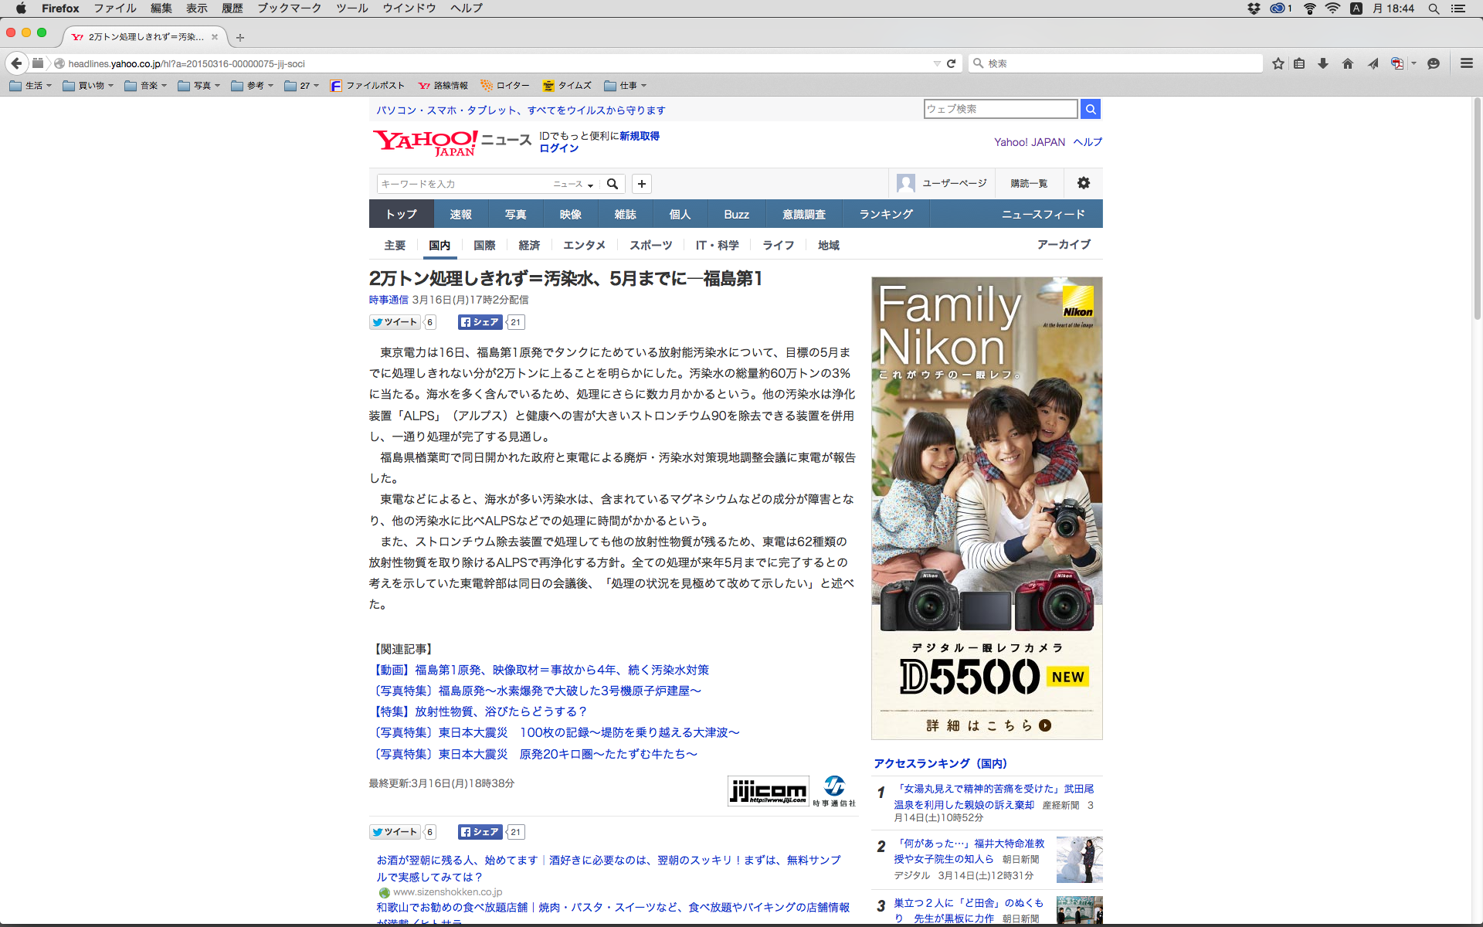The width and height of the screenshot is (1483, 927).
Task: Click the plus button beside keyword search
Action: (x=641, y=184)
